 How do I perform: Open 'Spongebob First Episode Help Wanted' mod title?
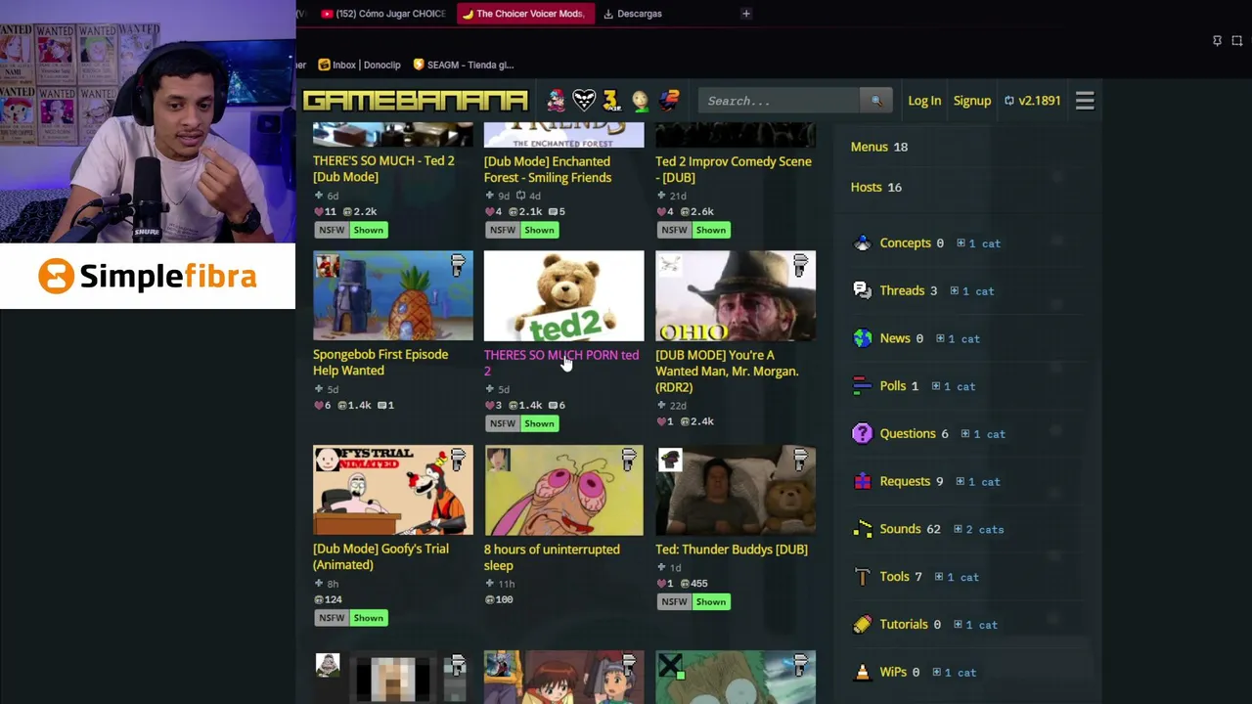[380, 363]
